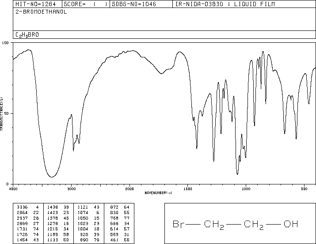The image size is (316, 244).
Task: Click the 2000 wavenumber axis label
Action: coord(129,189)
